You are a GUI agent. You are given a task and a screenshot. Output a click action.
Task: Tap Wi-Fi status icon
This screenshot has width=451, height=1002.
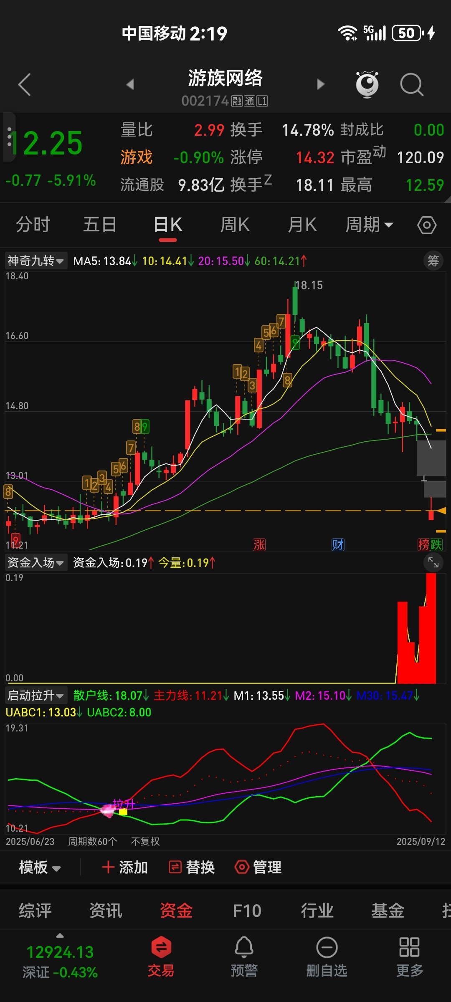click(x=347, y=33)
